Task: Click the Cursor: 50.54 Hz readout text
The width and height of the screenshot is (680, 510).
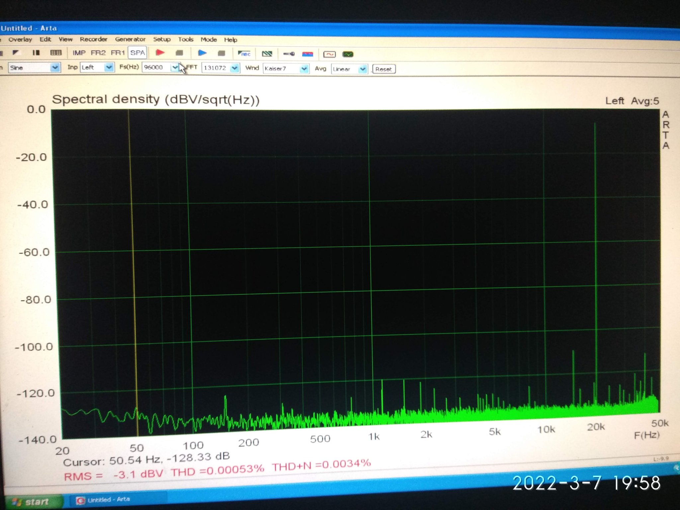Action: 146,459
